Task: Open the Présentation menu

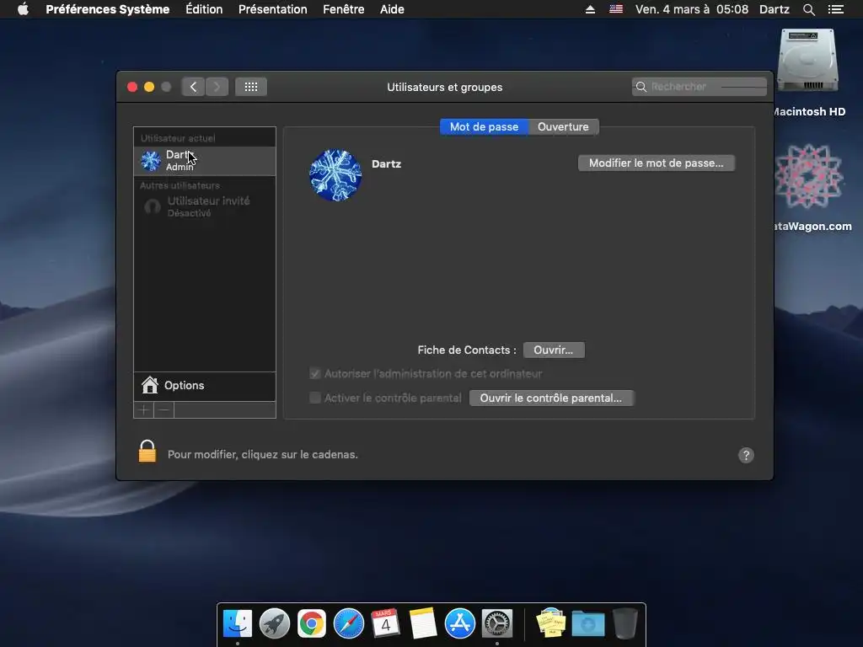Action: pos(272,9)
